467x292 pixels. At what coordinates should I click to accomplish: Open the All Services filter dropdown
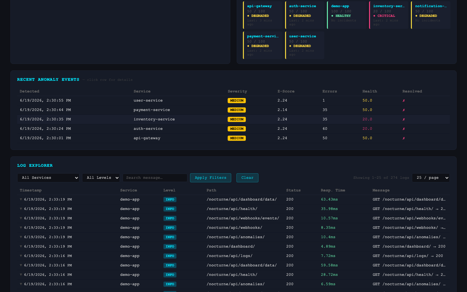click(x=48, y=178)
